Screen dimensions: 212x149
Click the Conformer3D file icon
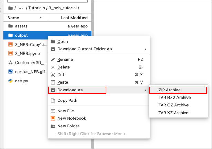[x=10, y=63]
